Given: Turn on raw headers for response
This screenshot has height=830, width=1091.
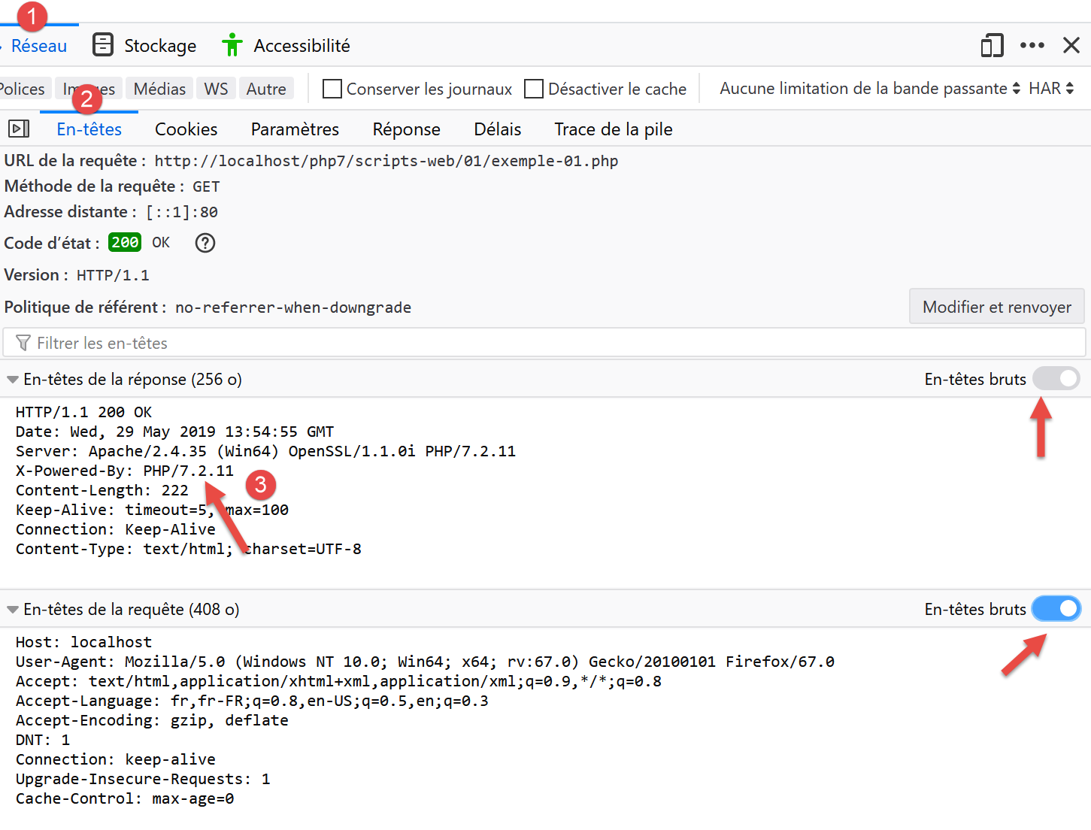Looking at the screenshot, I should [x=1056, y=379].
